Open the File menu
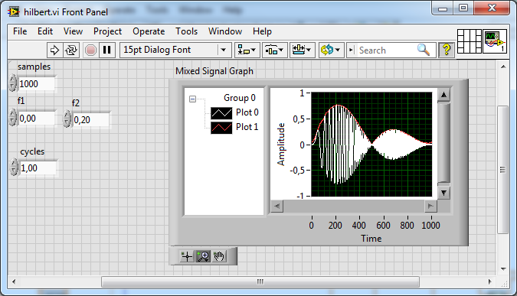517x296 pixels. coord(20,31)
